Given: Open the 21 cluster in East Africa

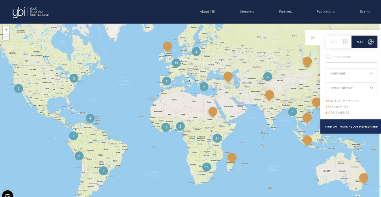Looking at the screenshot, I should (x=217, y=138).
